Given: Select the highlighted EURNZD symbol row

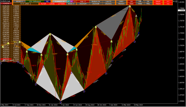Looking at the screenshot, I should 11,59.
